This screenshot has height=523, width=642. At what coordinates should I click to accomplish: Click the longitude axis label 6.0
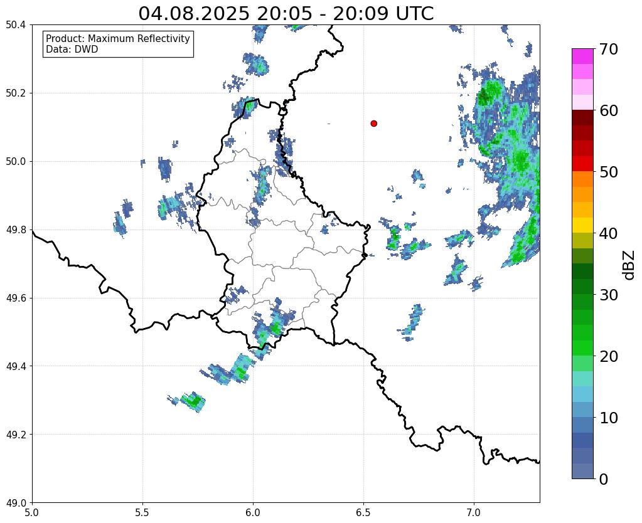[253, 512]
